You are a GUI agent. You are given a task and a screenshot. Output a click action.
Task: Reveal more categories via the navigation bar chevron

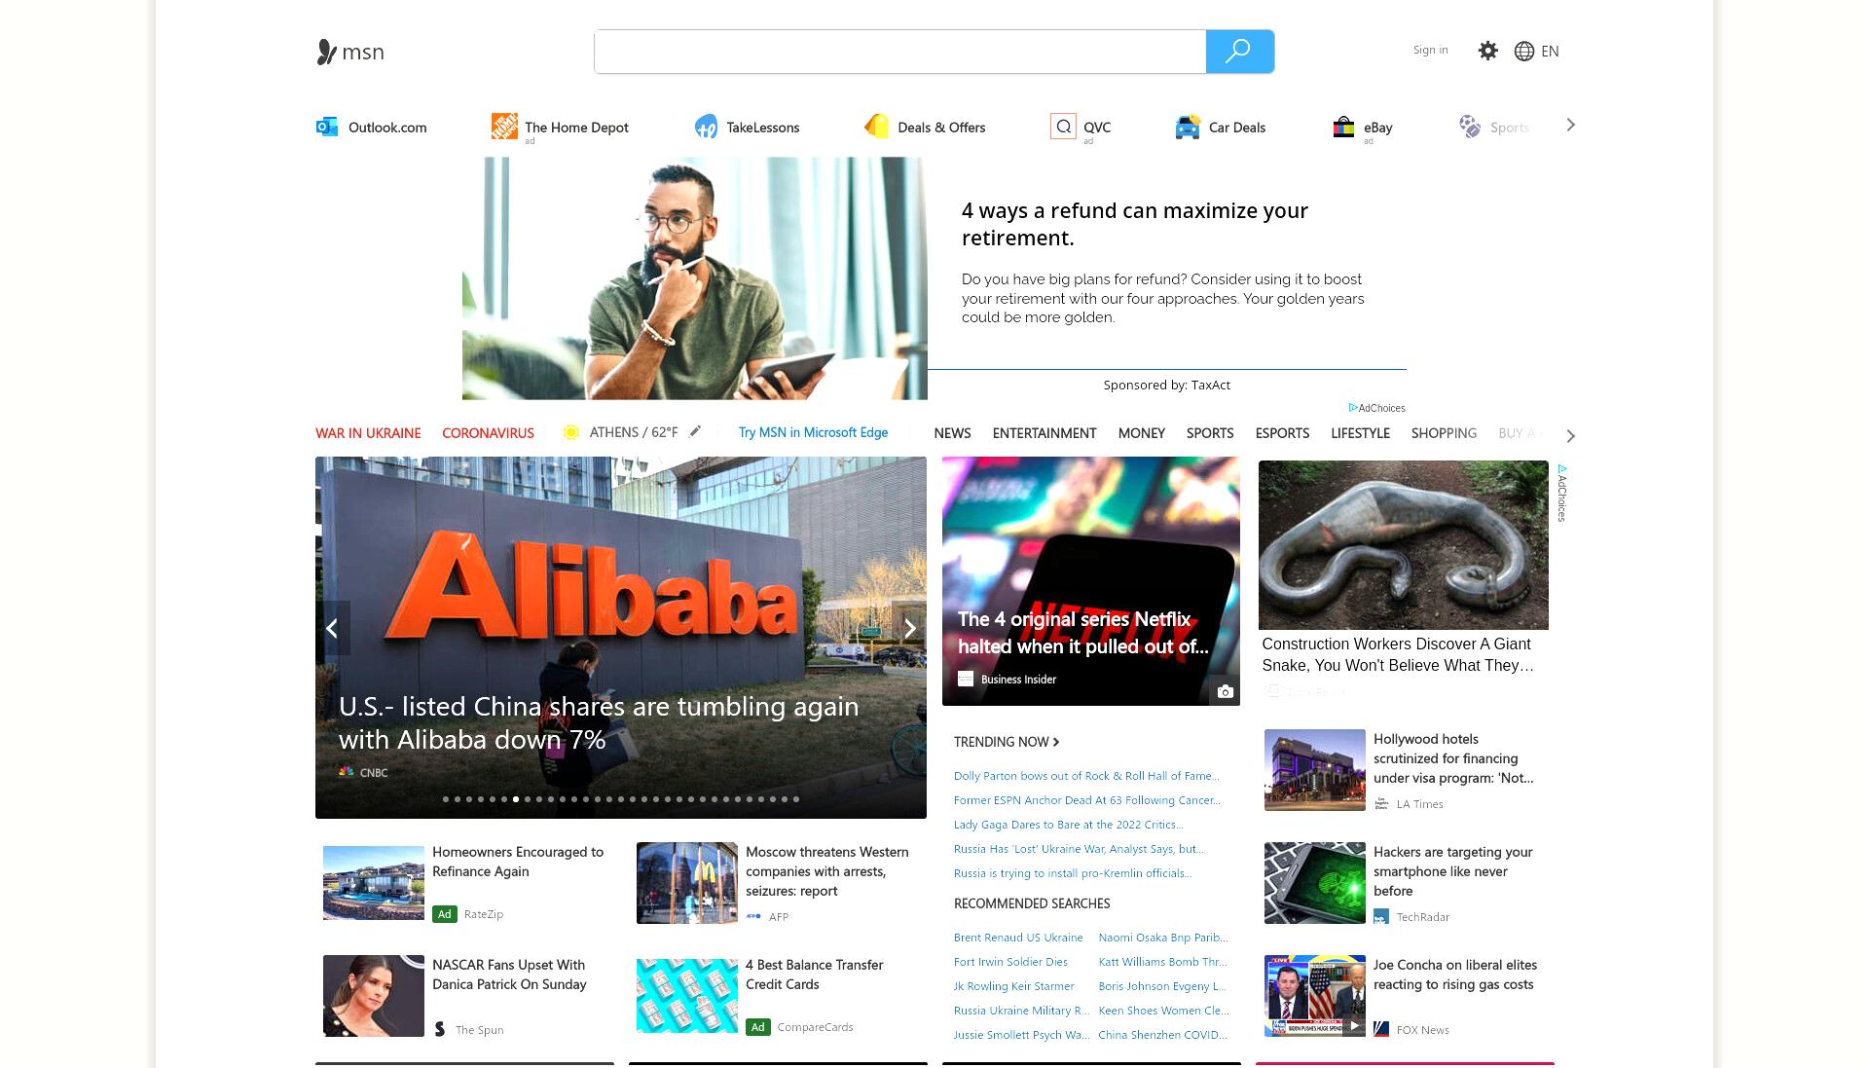click(x=1570, y=435)
